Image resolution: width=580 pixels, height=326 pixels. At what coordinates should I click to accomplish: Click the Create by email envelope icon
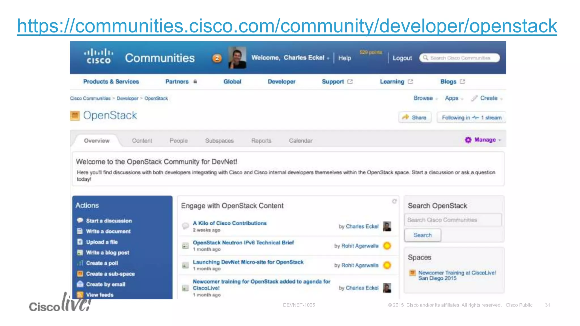[x=80, y=284]
